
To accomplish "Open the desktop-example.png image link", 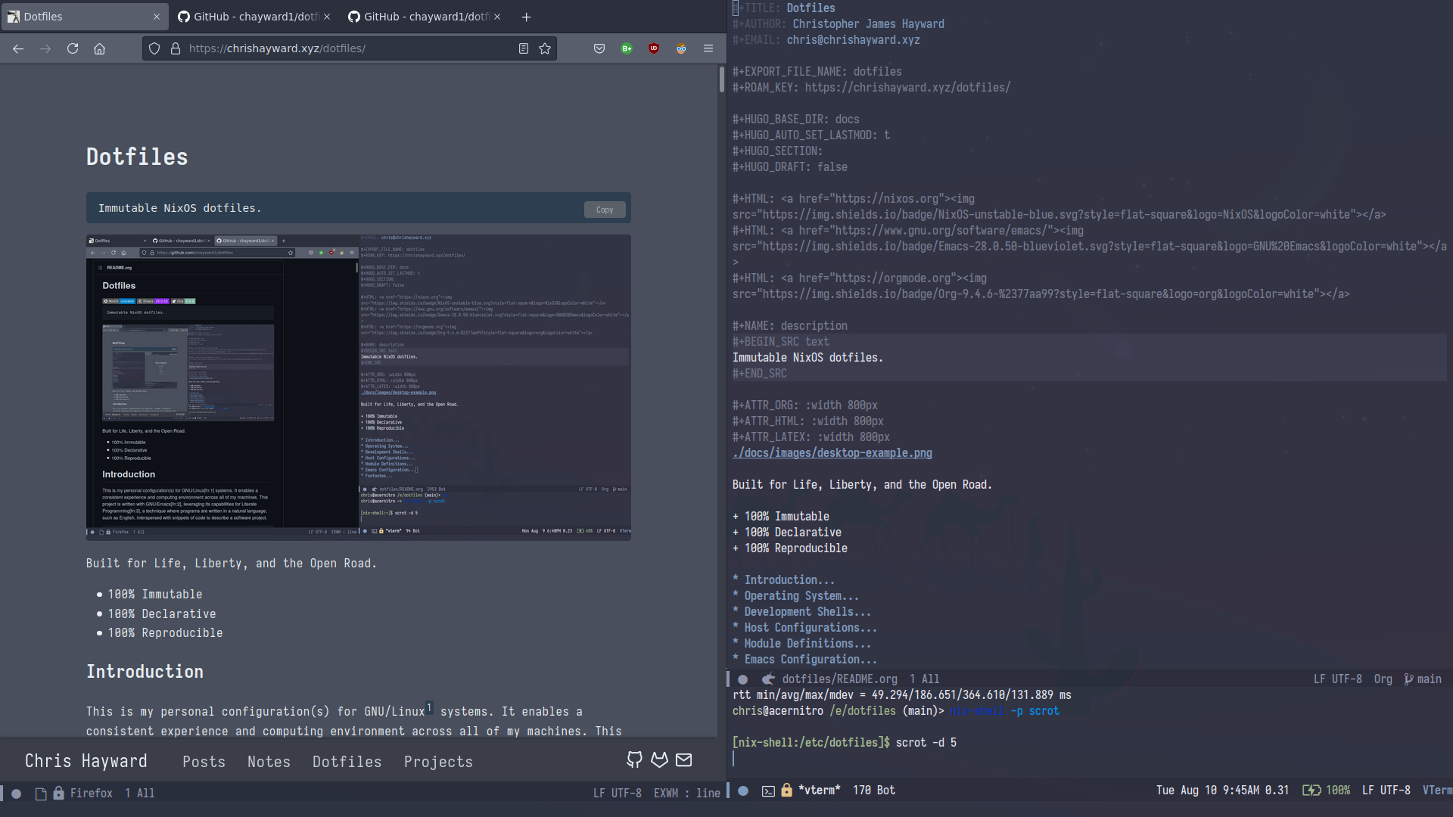I will (831, 453).
